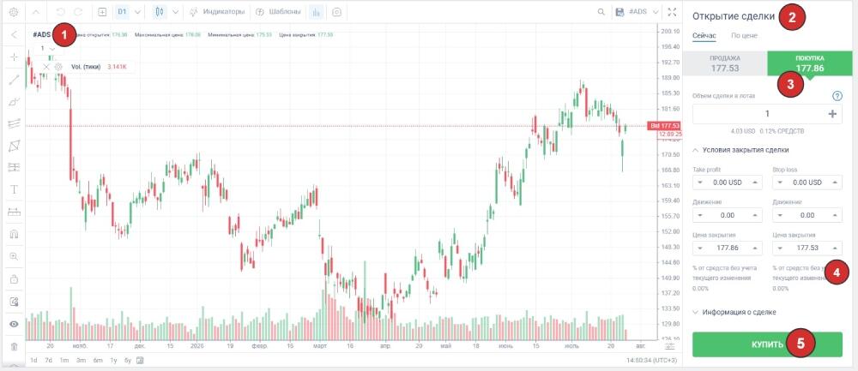The image size is (858, 371).
Task: Collapse the Условия закрытия сделки section
Action: (741, 150)
